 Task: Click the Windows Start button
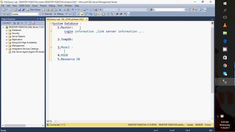[x=225, y=3]
